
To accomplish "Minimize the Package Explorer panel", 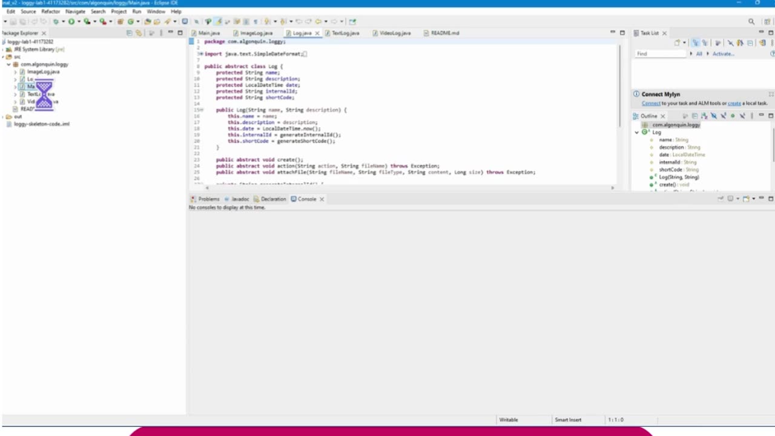I will tap(171, 32).
